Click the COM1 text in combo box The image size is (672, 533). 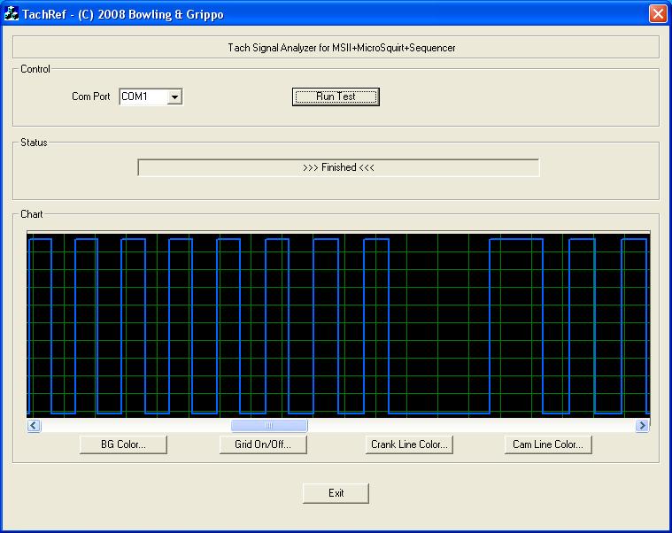(x=142, y=97)
